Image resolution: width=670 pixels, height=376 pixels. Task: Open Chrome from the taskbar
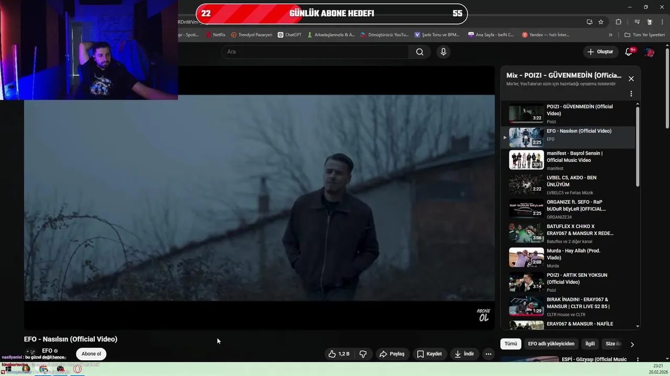pyautogui.click(x=44, y=370)
